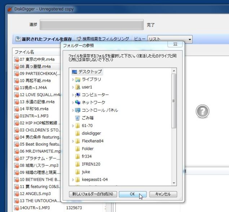Screen dimensions: 229x212
Task: Click the ライブラリ library icon
Action: [x=78, y=80]
